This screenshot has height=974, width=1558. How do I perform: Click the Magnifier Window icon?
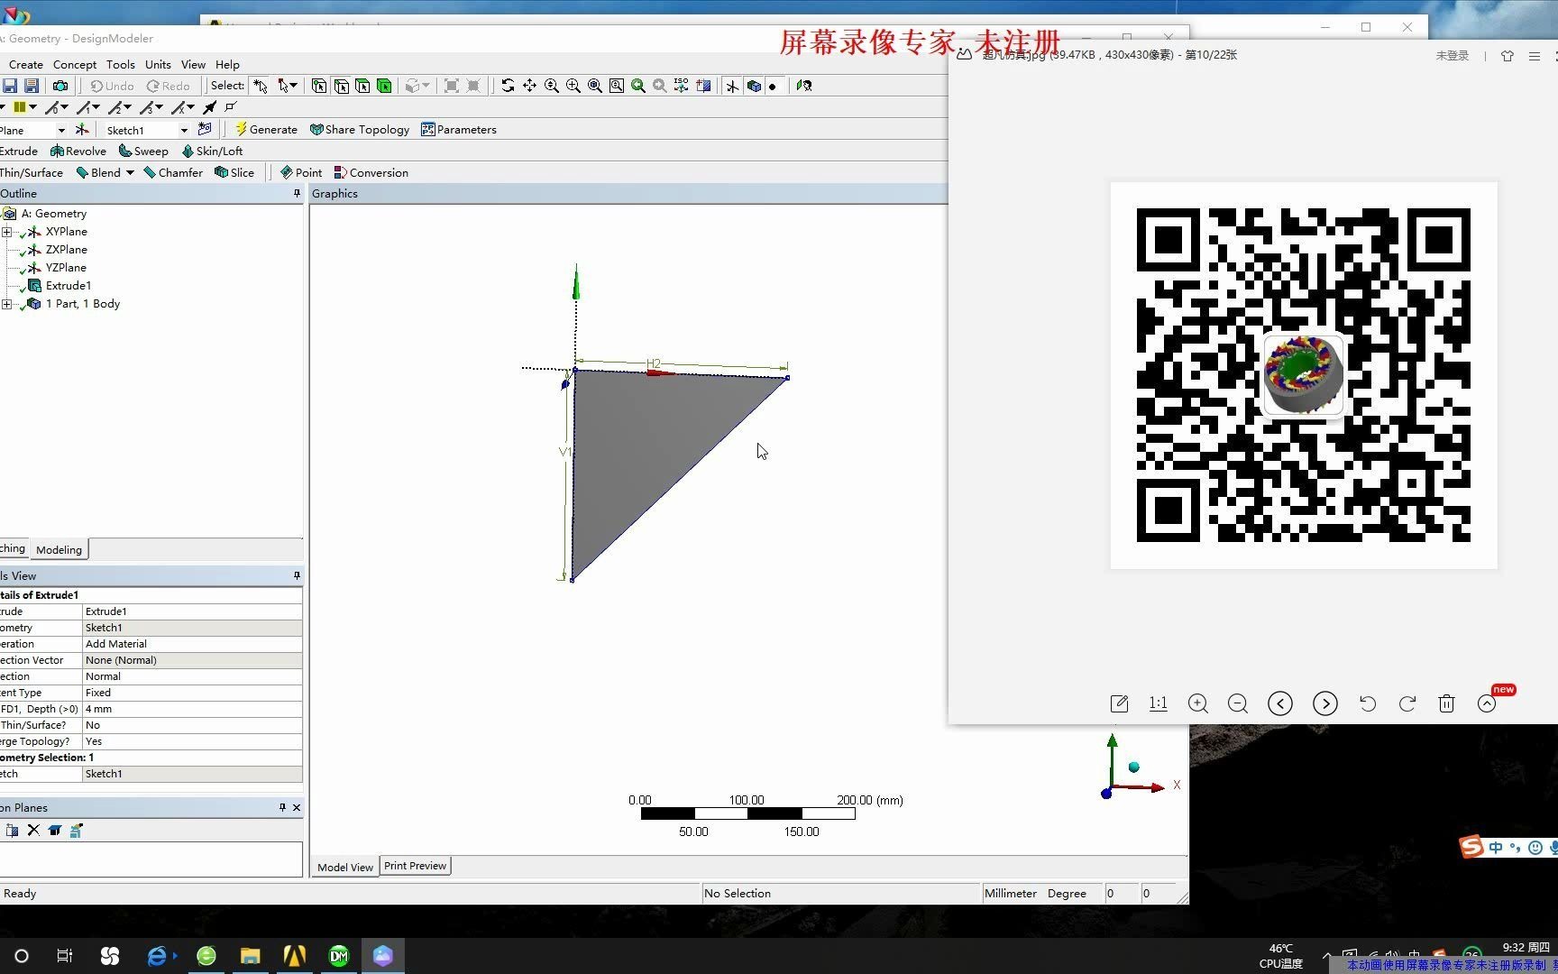click(616, 86)
